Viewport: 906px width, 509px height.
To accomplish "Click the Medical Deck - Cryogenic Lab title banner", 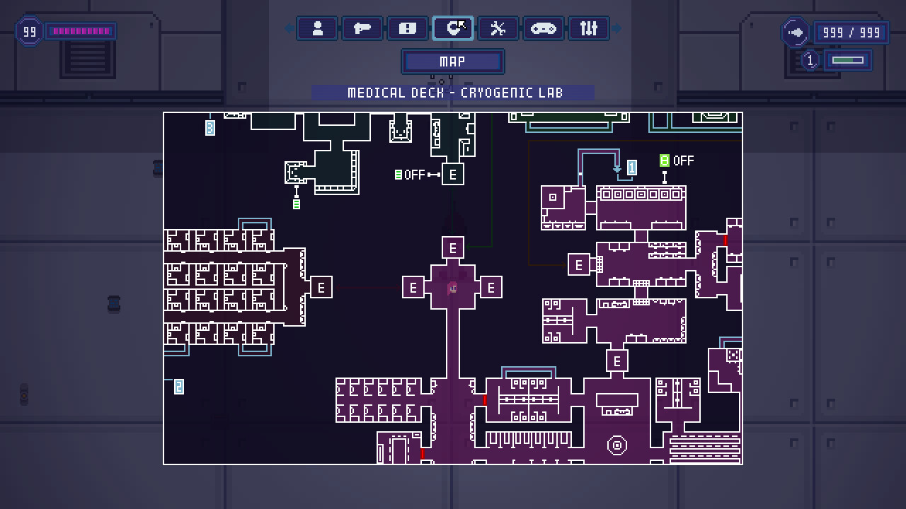I will point(453,92).
